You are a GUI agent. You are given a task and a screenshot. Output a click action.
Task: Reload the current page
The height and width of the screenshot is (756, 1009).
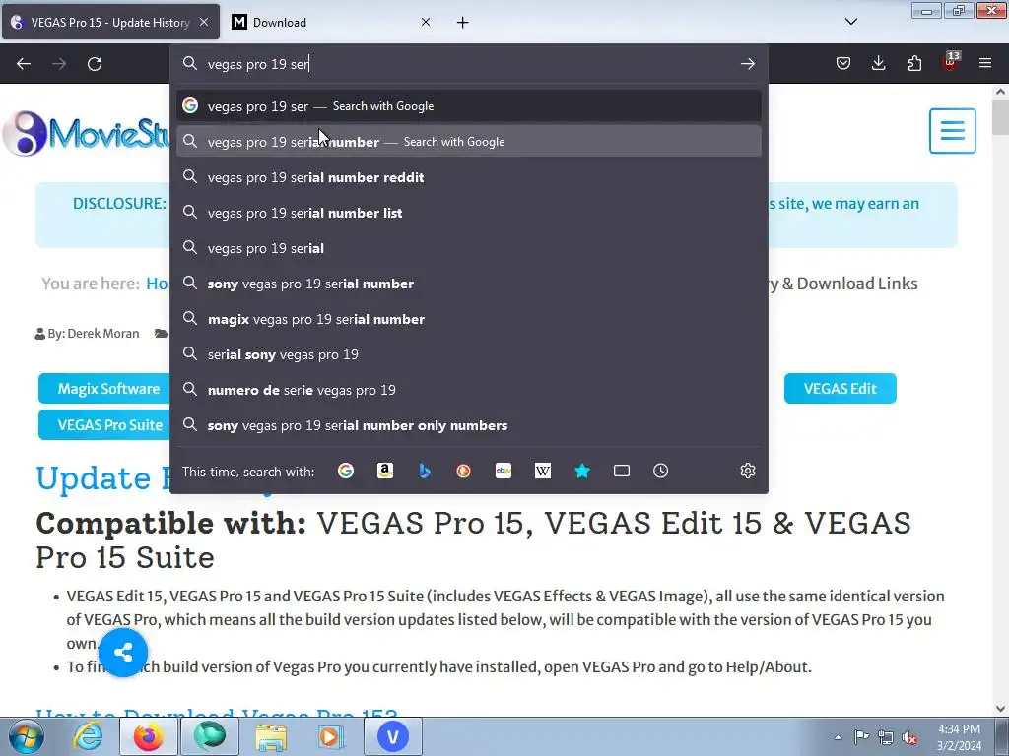[95, 64]
